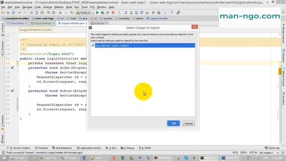The image size is (286, 161).
Task: Click the Git: master branch selector
Action: coord(266,153)
